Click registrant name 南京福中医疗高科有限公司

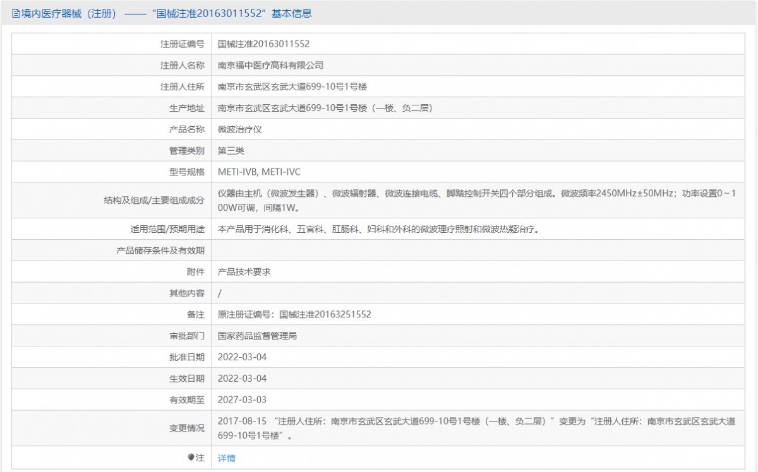[x=270, y=66]
